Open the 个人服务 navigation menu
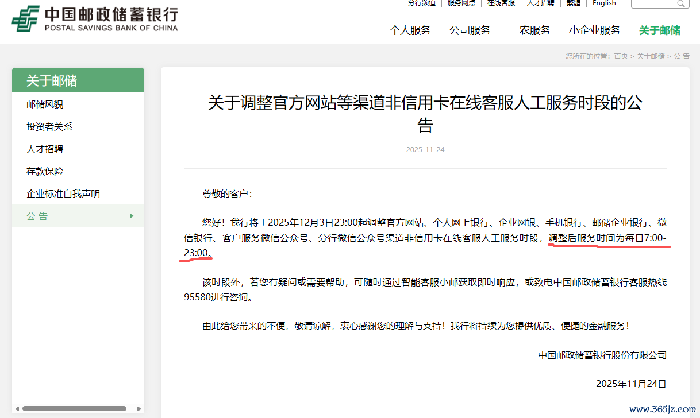 click(x=410, y=30)
